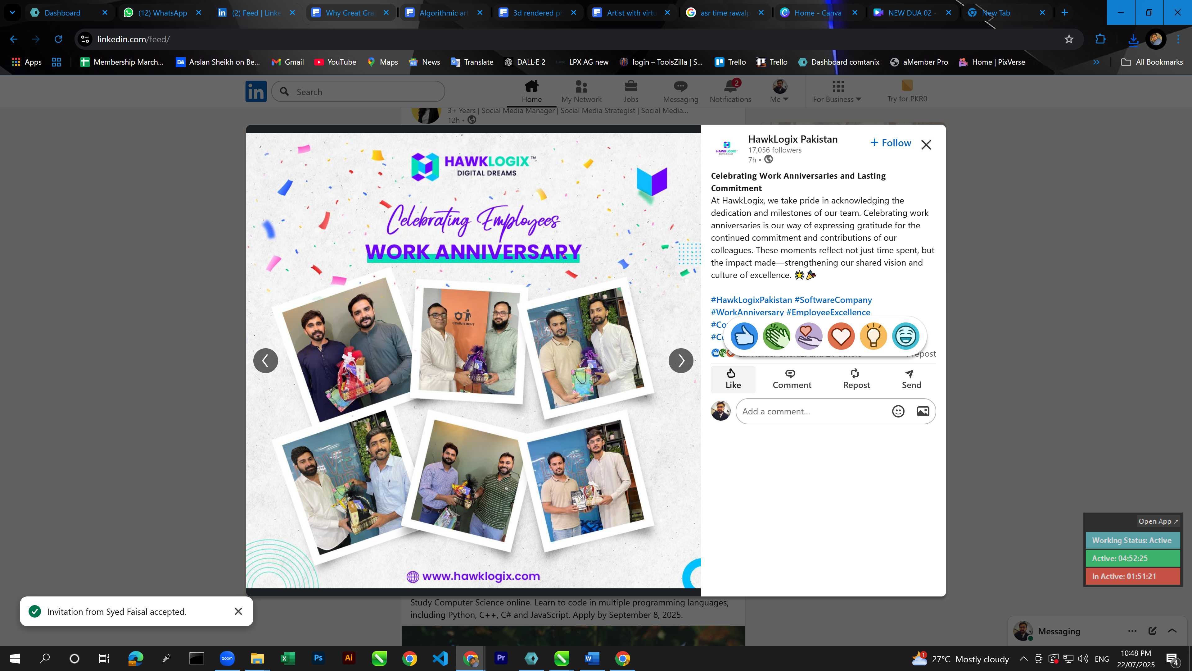Like the HawkLogix post
Viewport: 1192px width, 671px height.
click(733, 379)
